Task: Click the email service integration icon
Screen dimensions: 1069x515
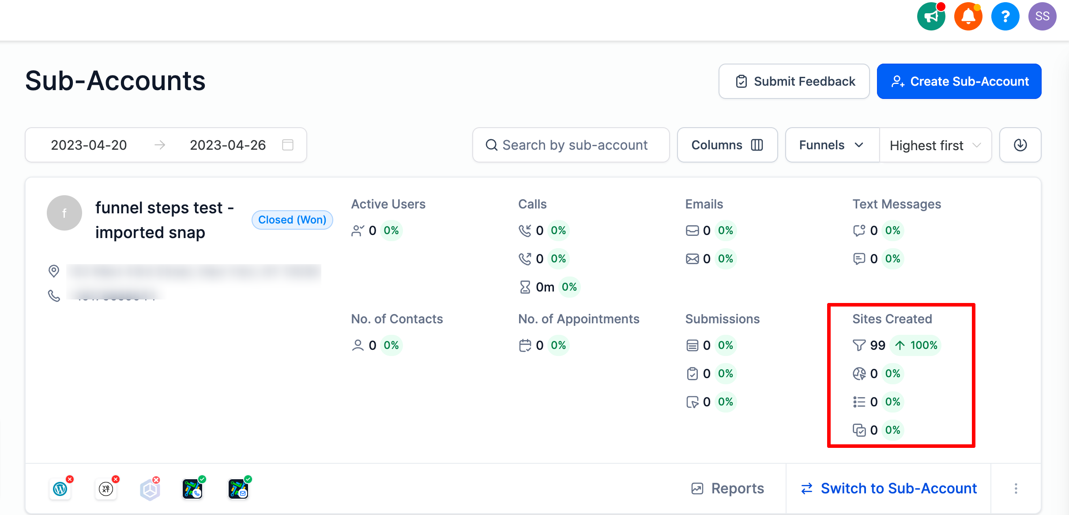Action: [238, 488]
